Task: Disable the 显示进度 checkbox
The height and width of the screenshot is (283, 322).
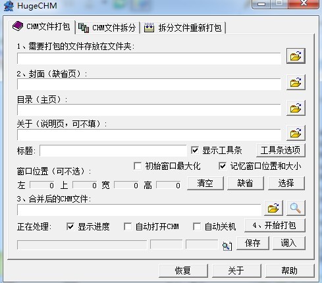Action: click(x=70, y=226)
